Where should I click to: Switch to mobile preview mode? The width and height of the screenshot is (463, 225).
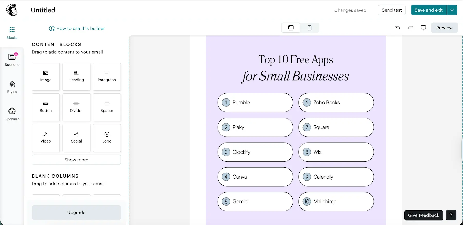click(x=310, y=28)
